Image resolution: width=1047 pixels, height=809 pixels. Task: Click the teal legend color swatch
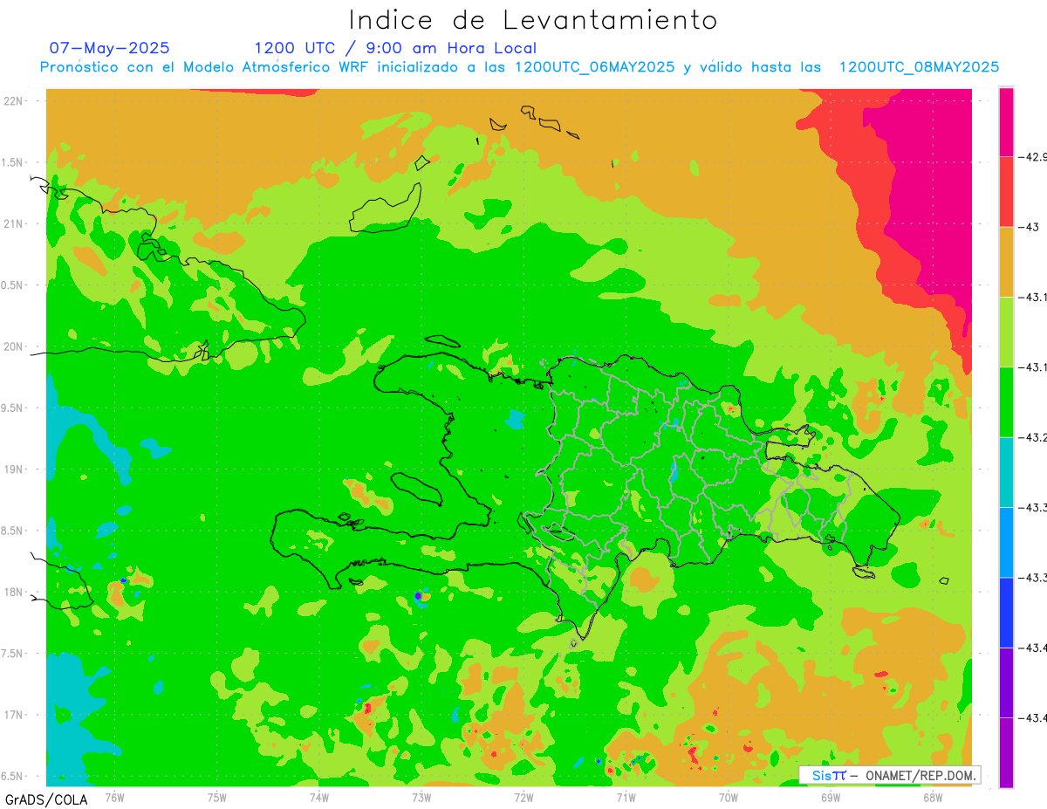tap(1006, 472)
